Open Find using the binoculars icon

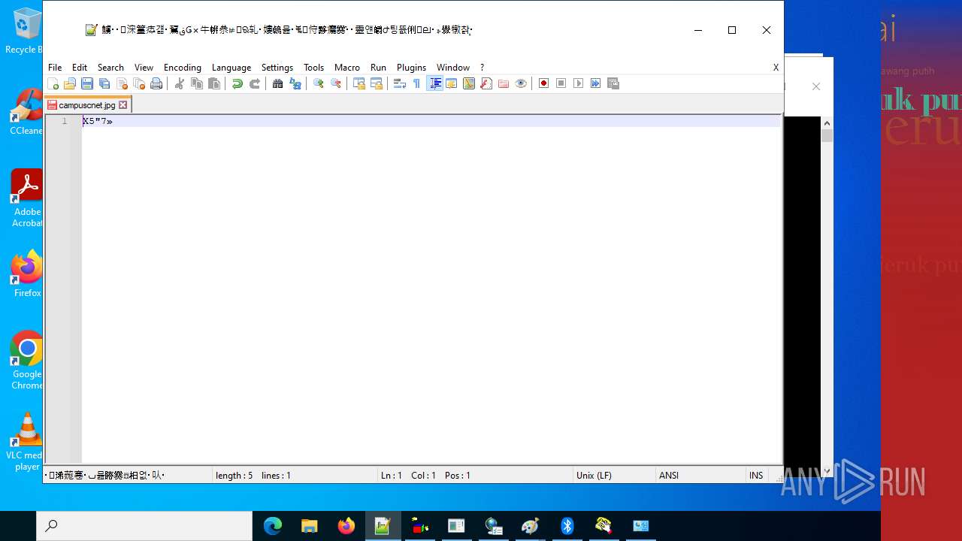(278, 83)
